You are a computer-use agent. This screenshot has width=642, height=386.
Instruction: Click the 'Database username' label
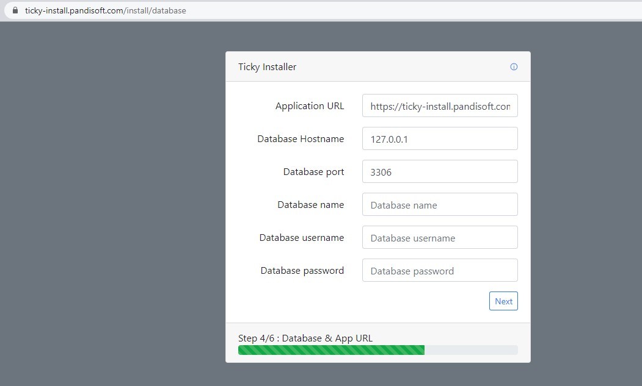point(301,238)
